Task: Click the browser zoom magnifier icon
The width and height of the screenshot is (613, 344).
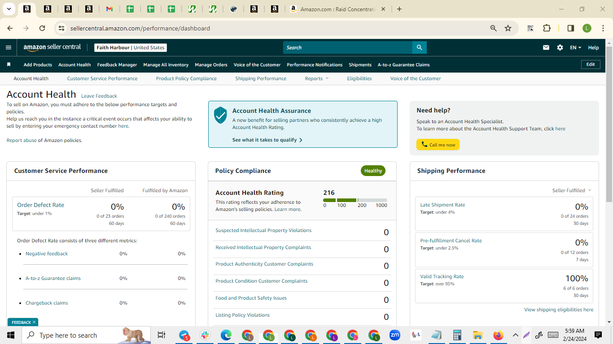Action: pyautogui.click(x=494, y=28)
